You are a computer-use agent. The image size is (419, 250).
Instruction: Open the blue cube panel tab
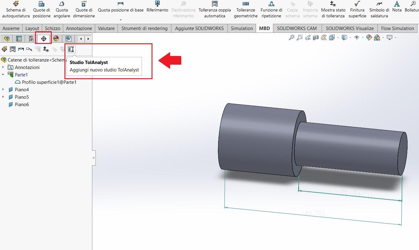68,39
